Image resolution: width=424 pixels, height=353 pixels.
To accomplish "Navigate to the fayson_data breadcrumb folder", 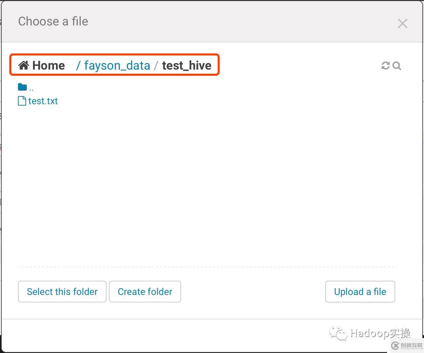I will tap(117, 65).
